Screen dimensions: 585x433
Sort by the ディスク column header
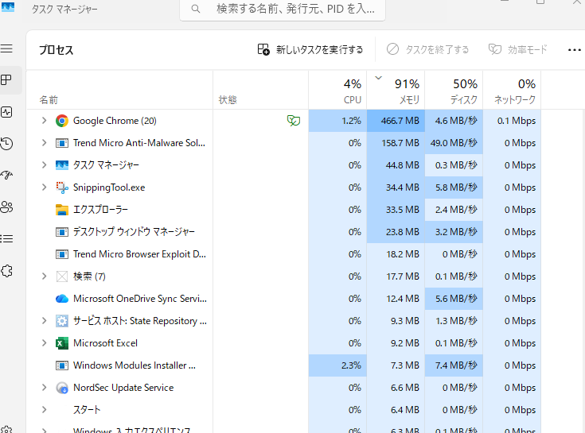pos(454,91)
